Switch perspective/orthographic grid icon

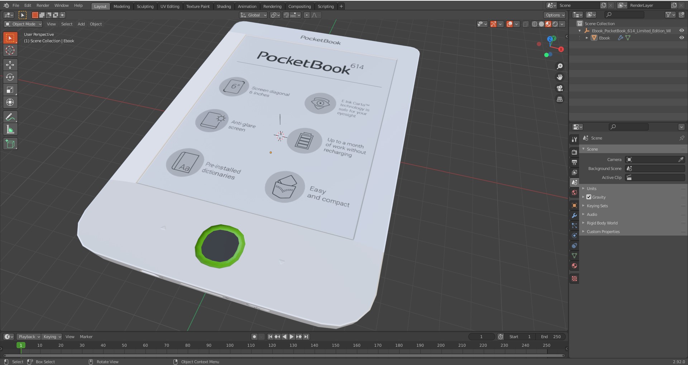click(x=559, y=99)
